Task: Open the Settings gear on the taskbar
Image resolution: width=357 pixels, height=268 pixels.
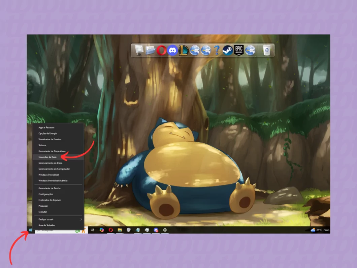Action: pyautogui.click(x=165, y=230)
